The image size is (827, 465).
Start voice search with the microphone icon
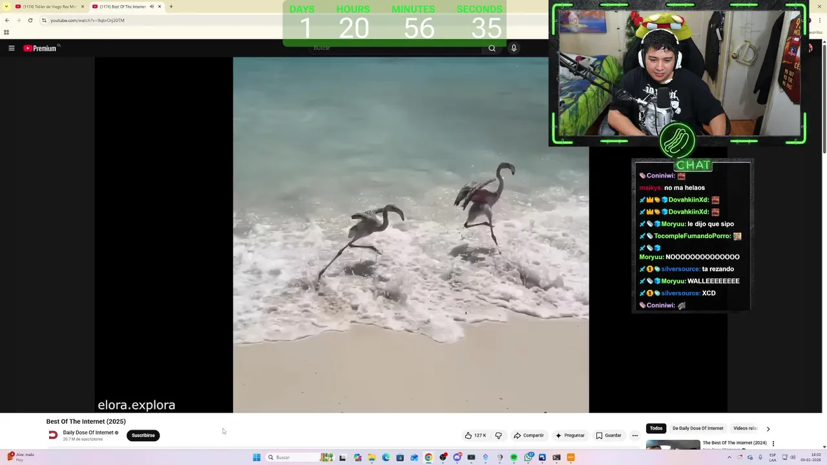point(514,48)
